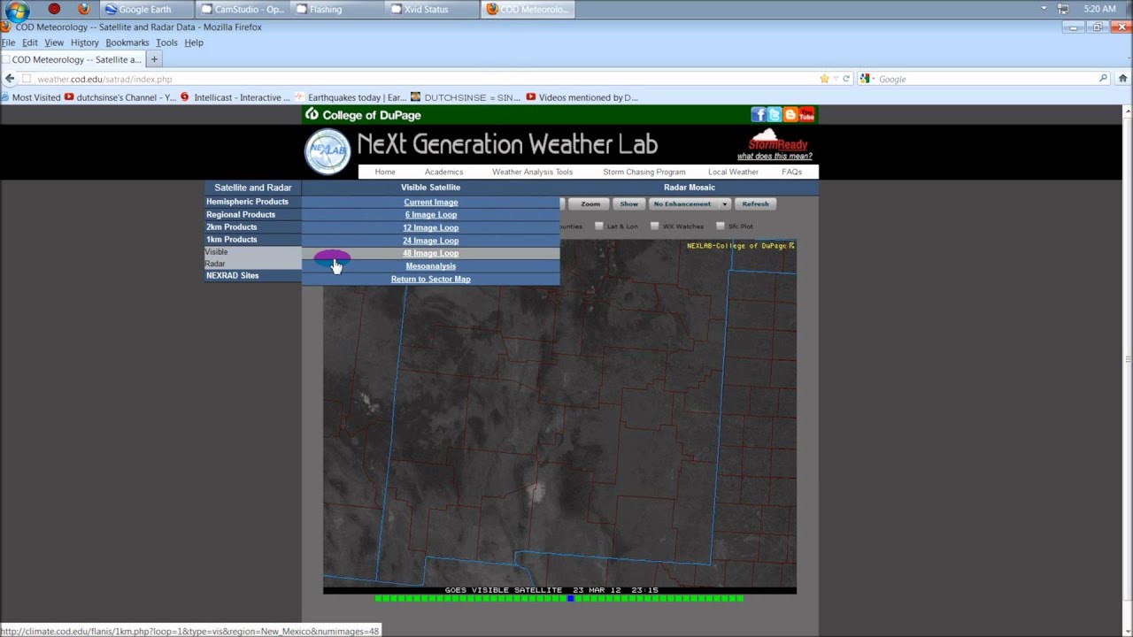Open the Academics navigation item
Viewport: 1133px width, 637px height.
coord(443,172)
